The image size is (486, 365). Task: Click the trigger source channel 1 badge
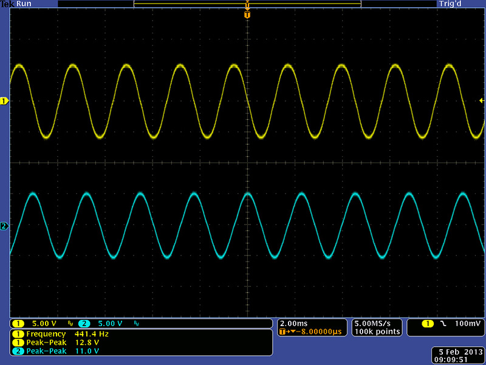(428, 323)
